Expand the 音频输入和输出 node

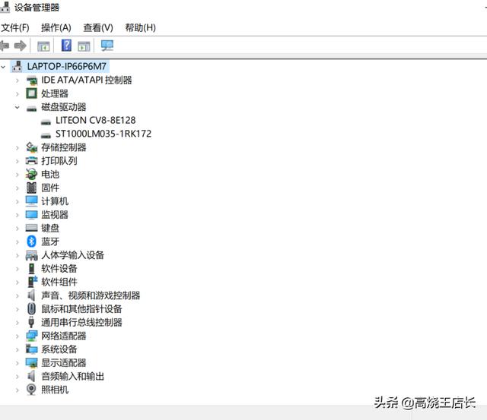(x=18, y=376)
